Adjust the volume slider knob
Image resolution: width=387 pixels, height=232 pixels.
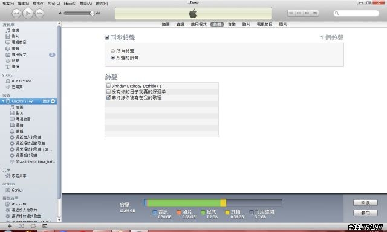pyautogui.click(x=92, y=13)
